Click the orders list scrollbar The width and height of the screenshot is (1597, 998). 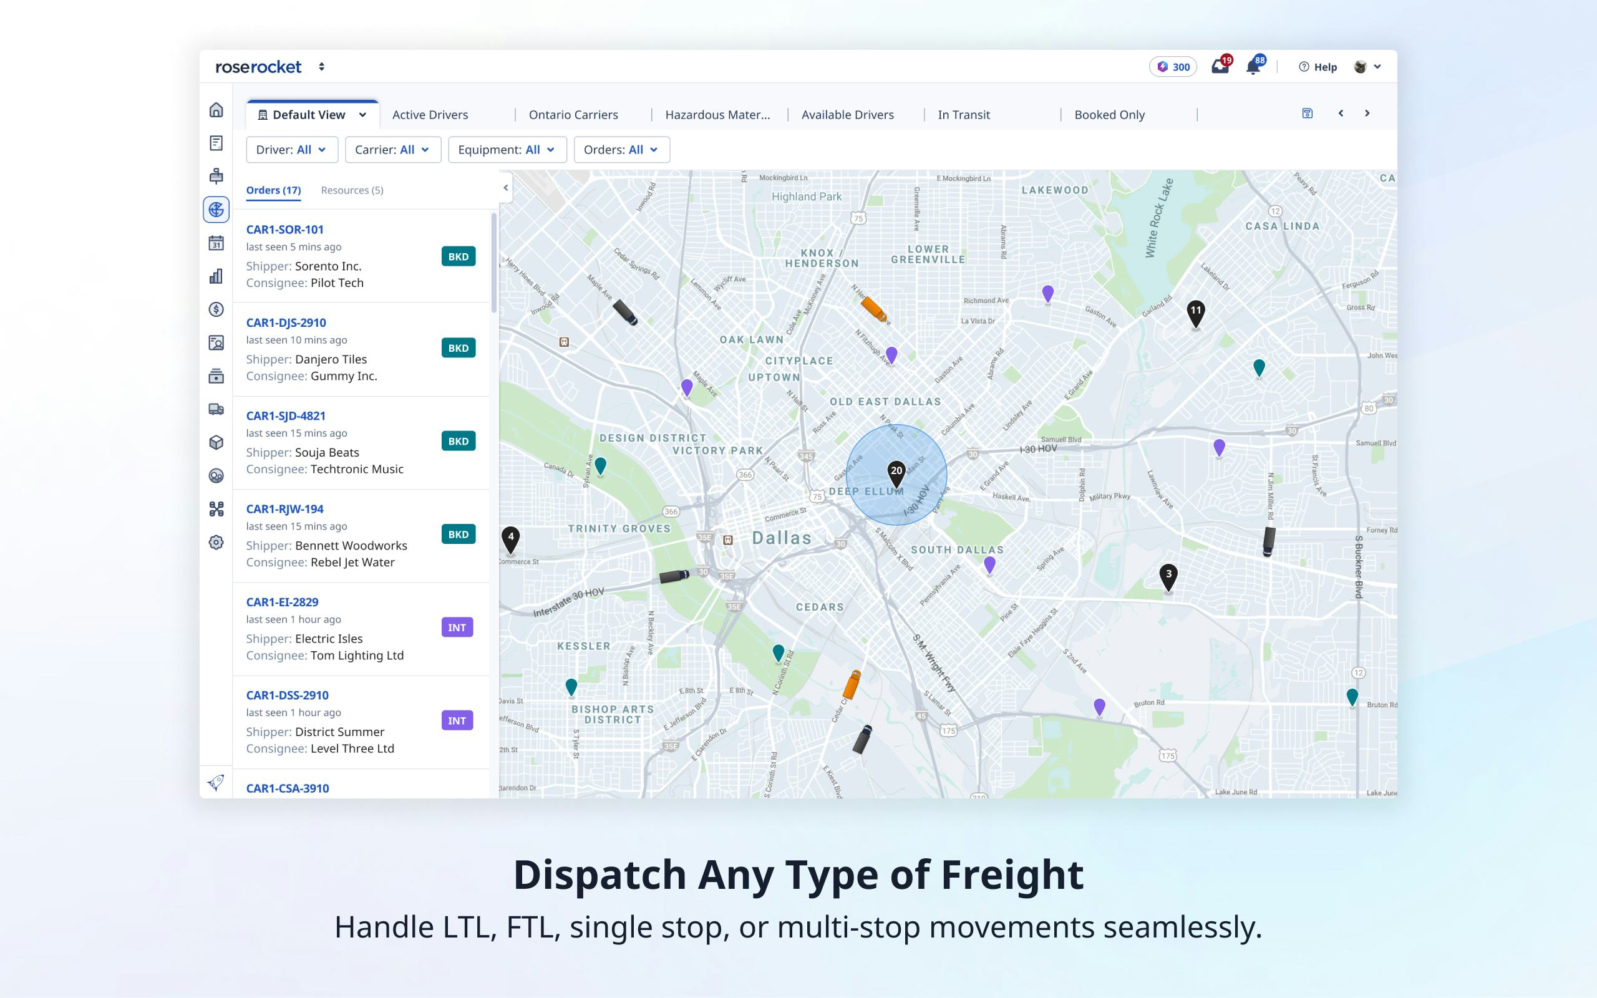493,262
